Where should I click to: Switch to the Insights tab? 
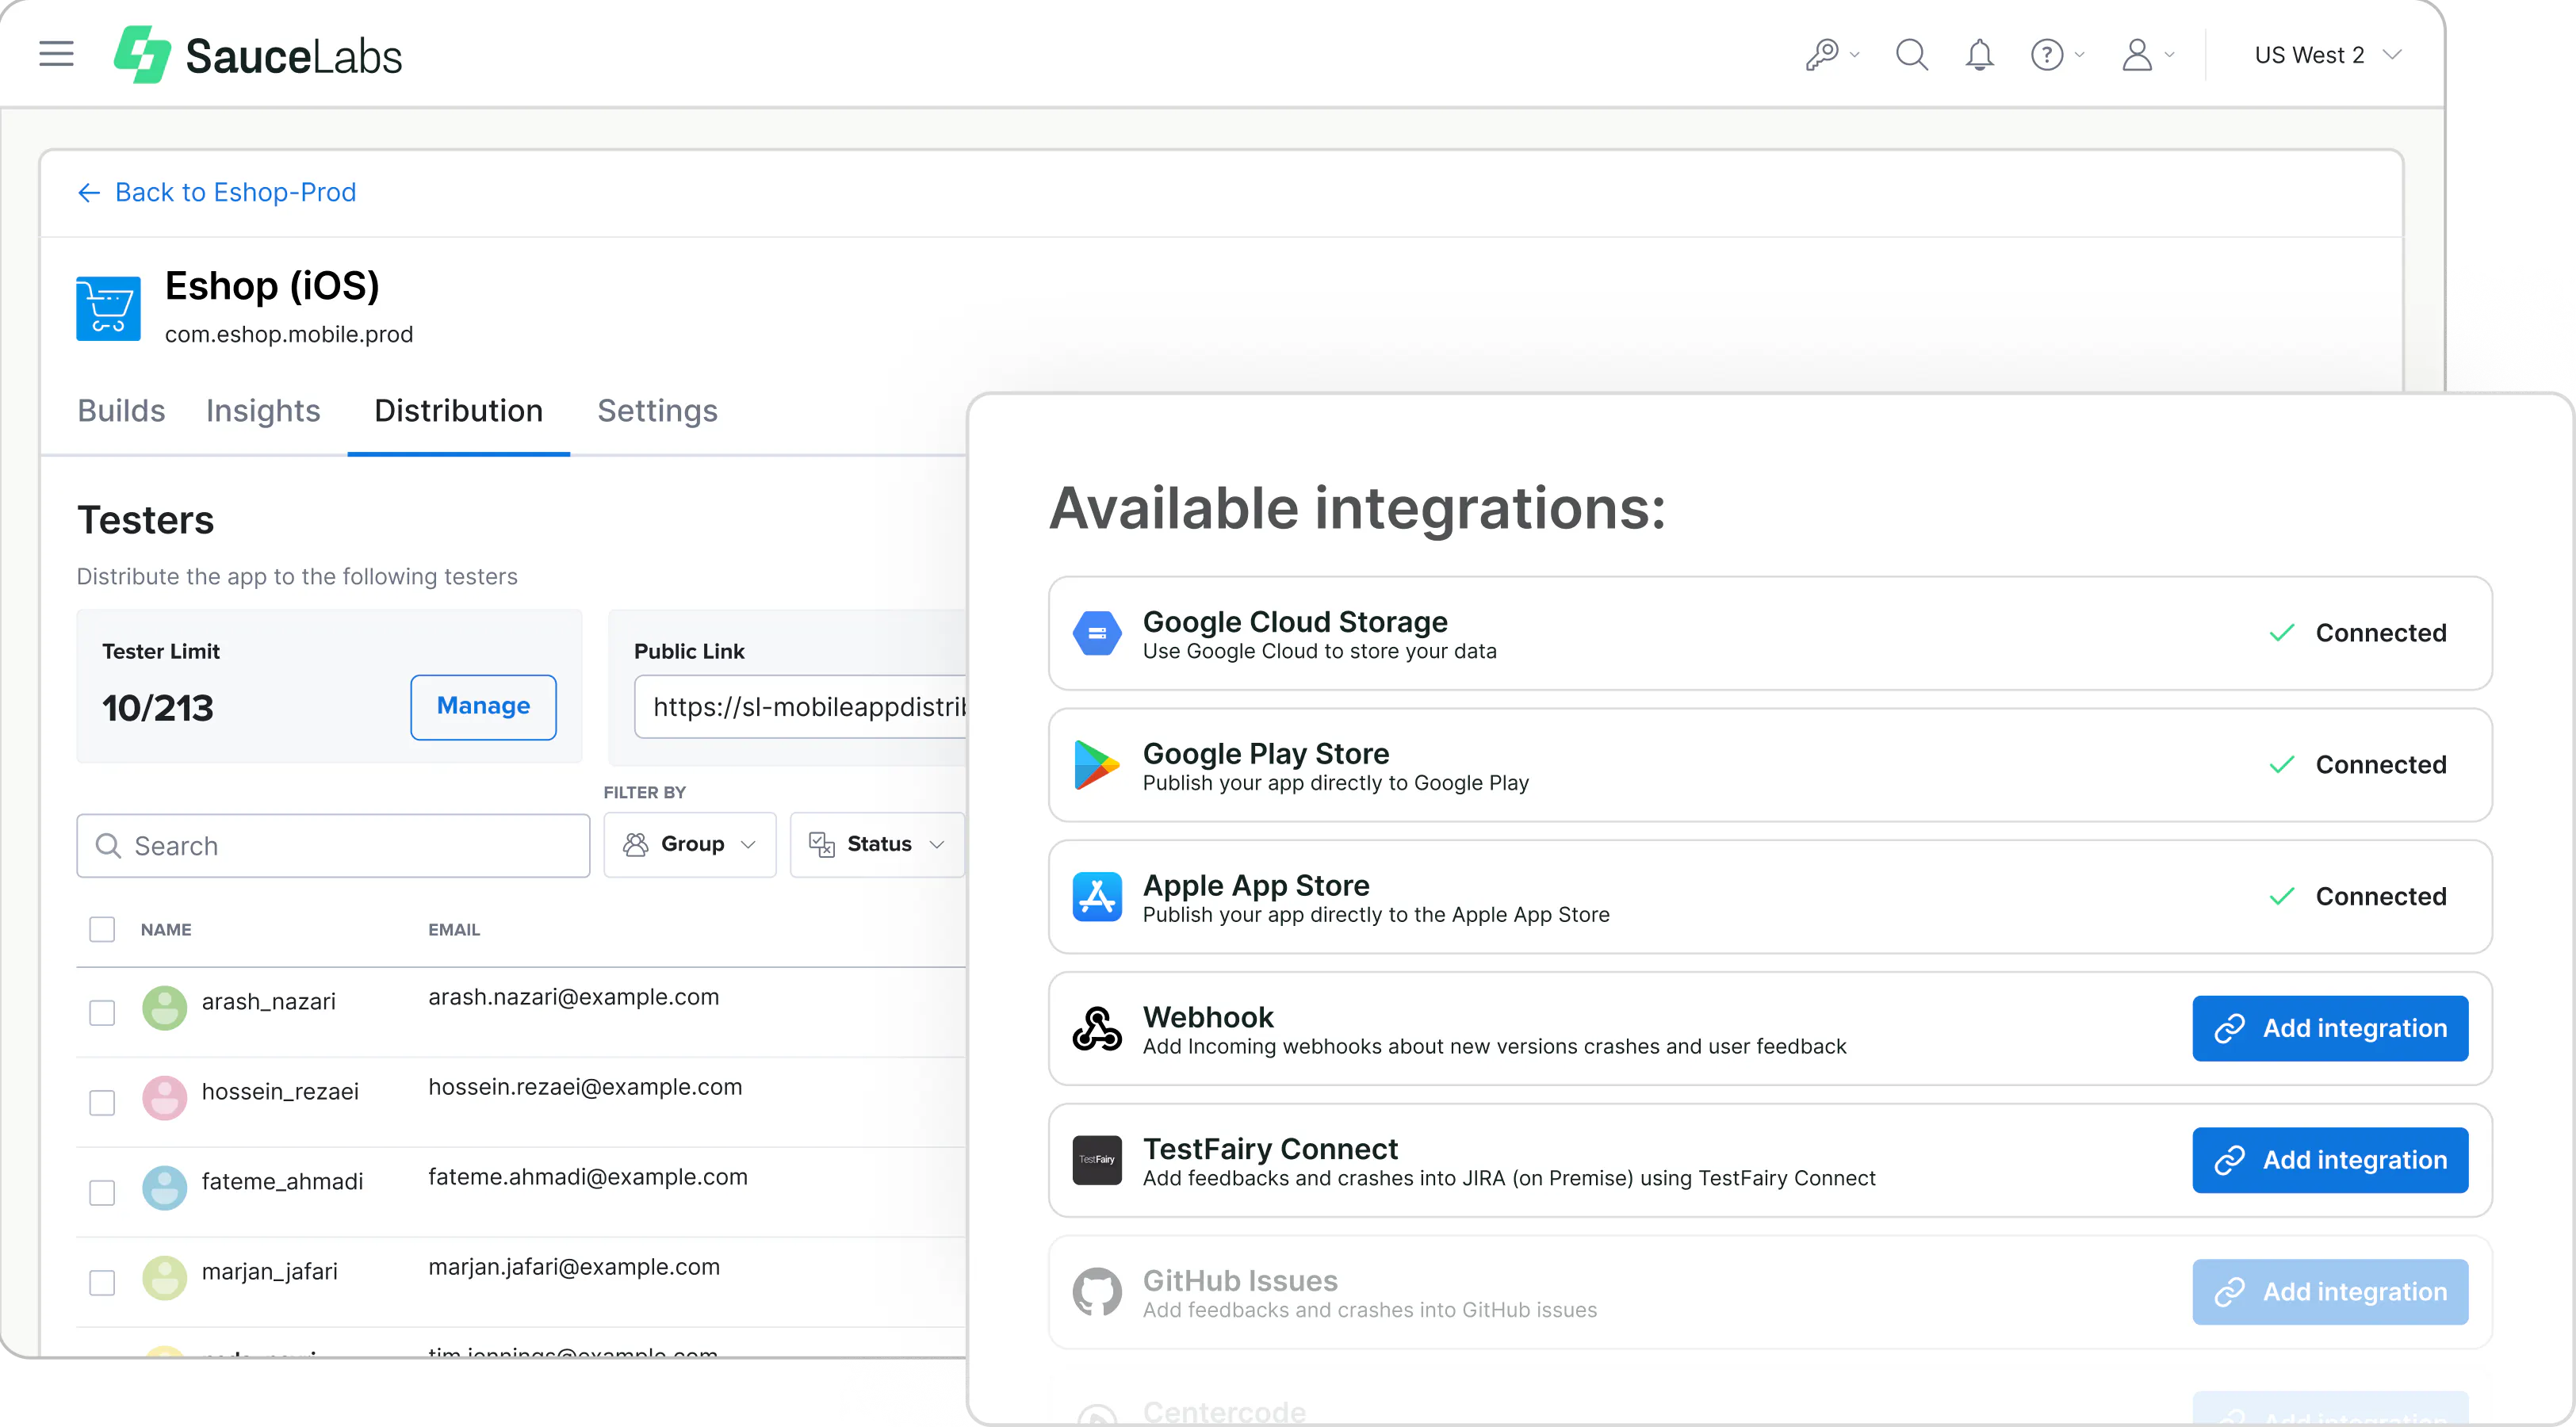[x=263, y=411]
